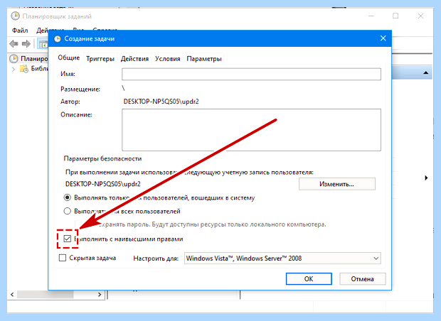441x321 pixels.
Task: Open the Настроить для dropdown
Action: (282, 259)
